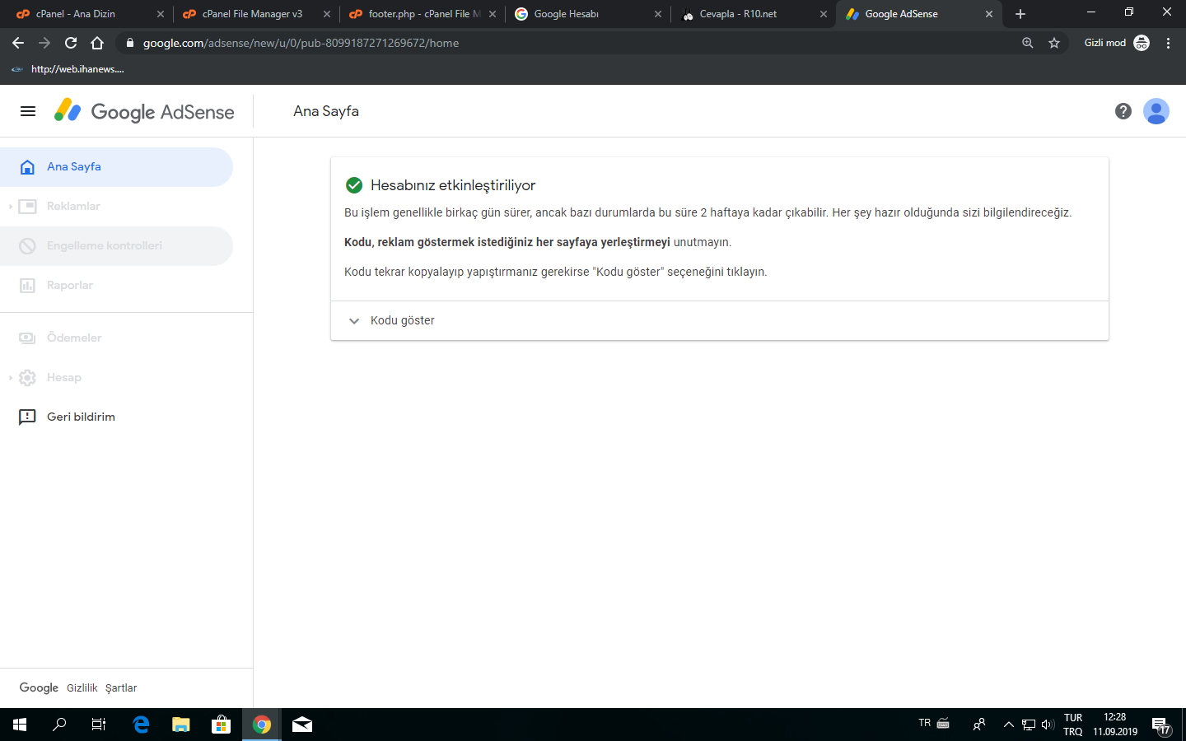Close the Cevapla - R10.net tab
The width and height of the screenshot is (1186, 741).
click(x=824, y=14)
